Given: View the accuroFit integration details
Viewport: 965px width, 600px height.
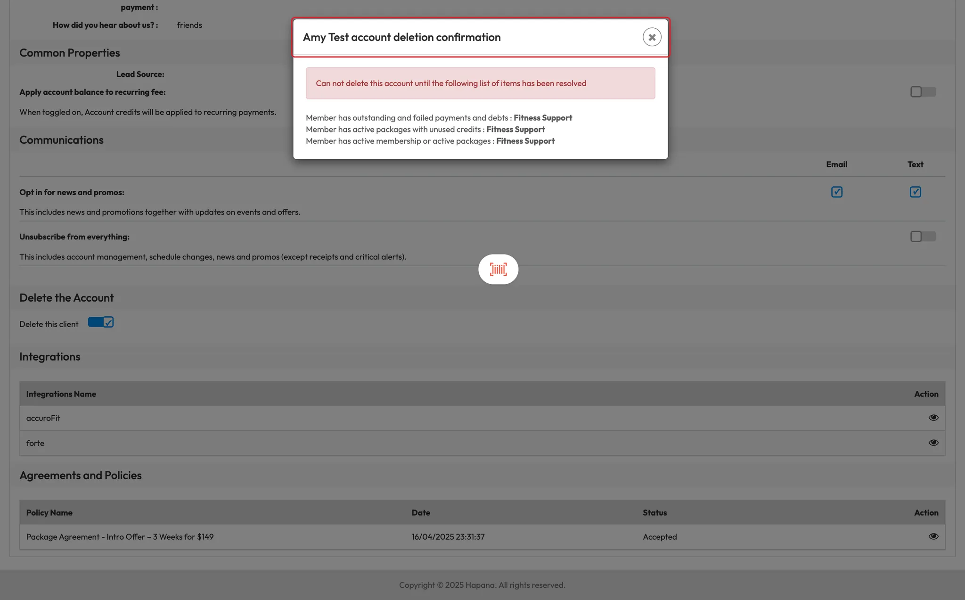Looking at the screenshot, I should point(933,418).
